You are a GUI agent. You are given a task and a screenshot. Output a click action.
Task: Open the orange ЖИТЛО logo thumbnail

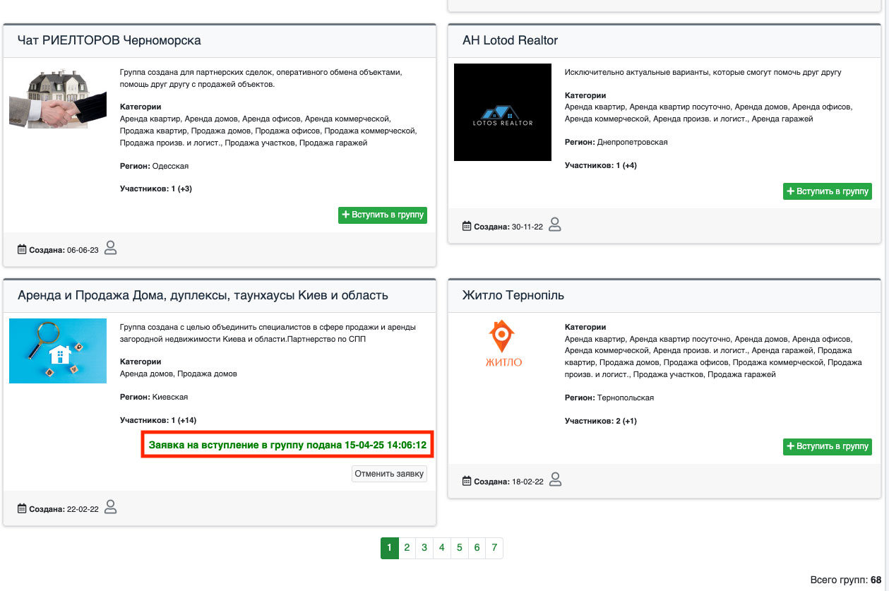(x=503, y=344)
